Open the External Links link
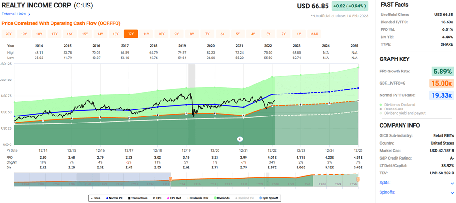Image resolution: width=456 pixels, height=203 pixels. pos(14,14)
